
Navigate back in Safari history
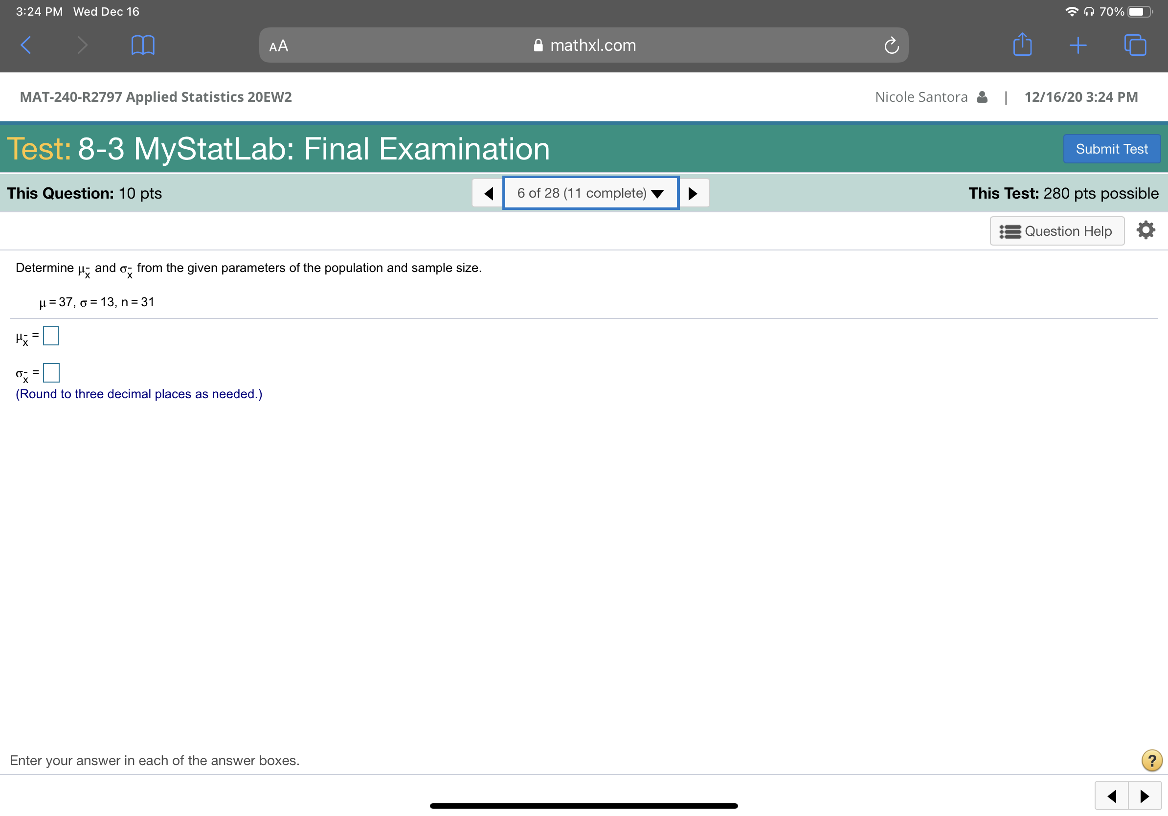(x=26, y=45)
